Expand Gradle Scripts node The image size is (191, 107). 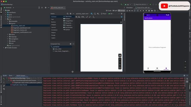4,48
